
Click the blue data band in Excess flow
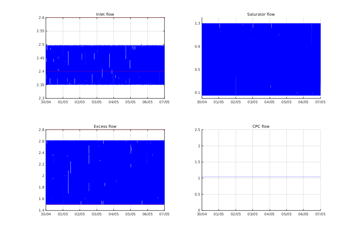[105, 173]
